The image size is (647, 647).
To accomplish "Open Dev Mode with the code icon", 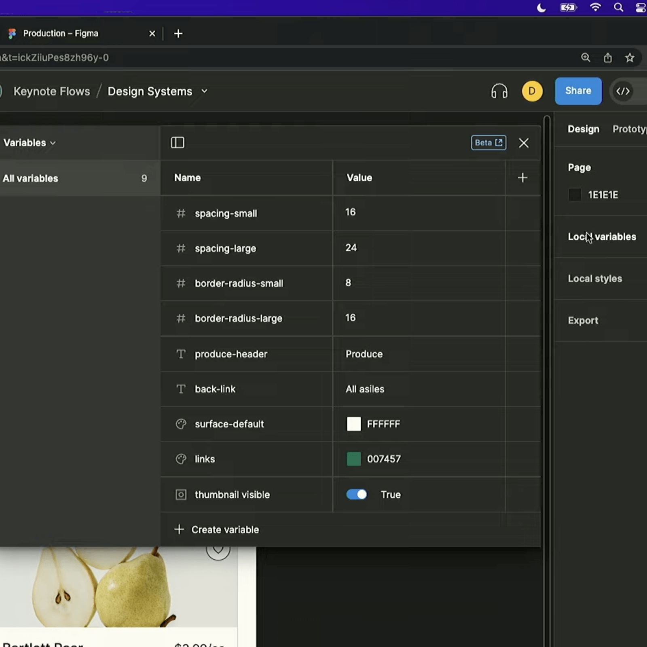I will pos(623,91).
